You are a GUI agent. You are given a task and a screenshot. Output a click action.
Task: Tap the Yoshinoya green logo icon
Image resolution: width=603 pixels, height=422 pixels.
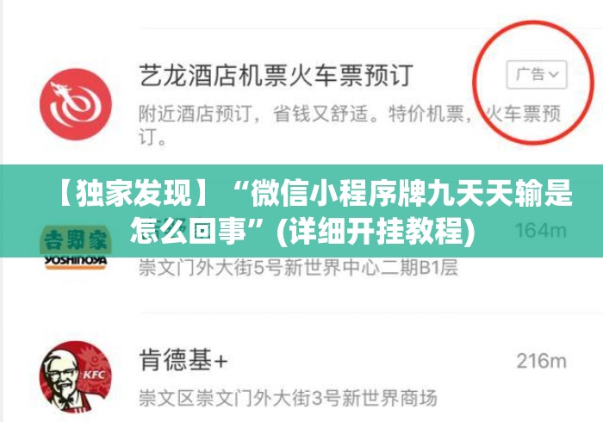click(x=76, y=240)
